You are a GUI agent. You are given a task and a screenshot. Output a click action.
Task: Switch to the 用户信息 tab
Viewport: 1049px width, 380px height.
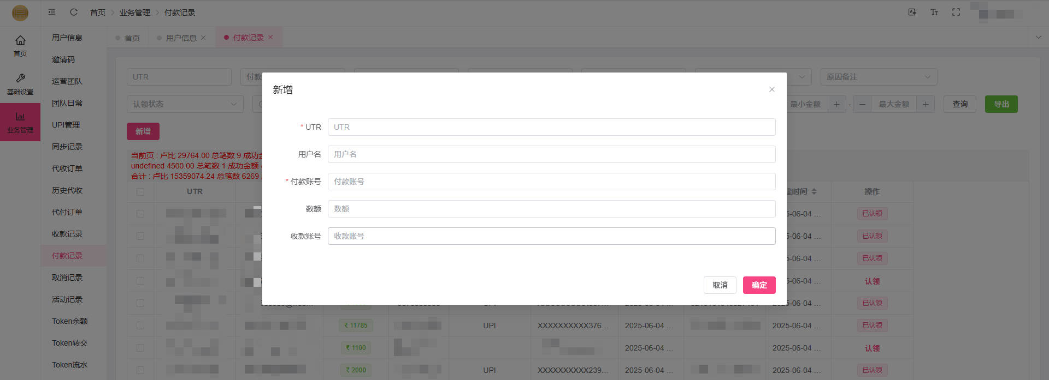coord(181,38)
